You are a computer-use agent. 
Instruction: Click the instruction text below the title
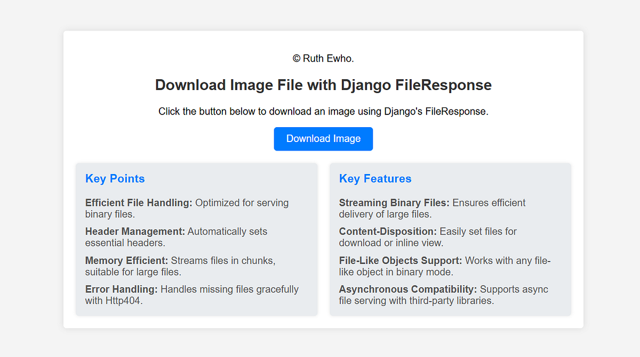323,111
